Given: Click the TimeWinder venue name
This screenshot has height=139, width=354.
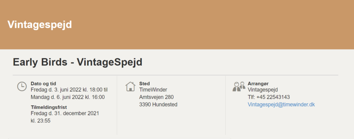Looking at the screenshot, I should coord(153,90).
